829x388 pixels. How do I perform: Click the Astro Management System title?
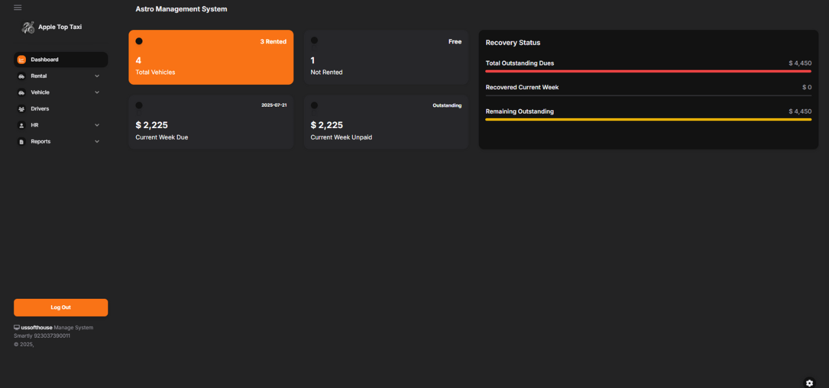pyautogui.click(x=181, y=9)
